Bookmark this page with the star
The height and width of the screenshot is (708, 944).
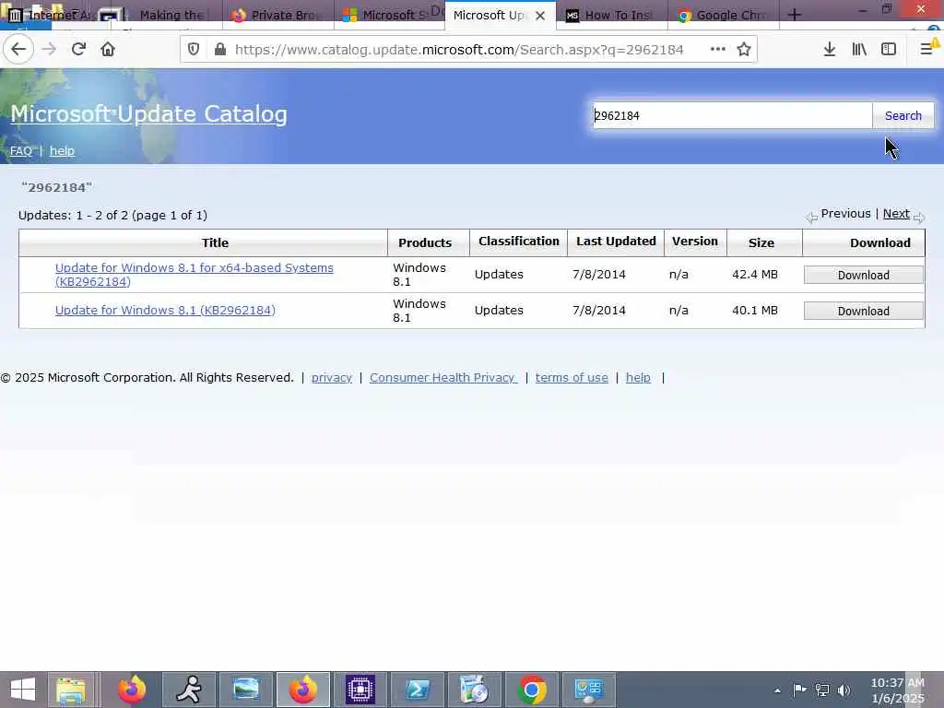click(744, 50)
